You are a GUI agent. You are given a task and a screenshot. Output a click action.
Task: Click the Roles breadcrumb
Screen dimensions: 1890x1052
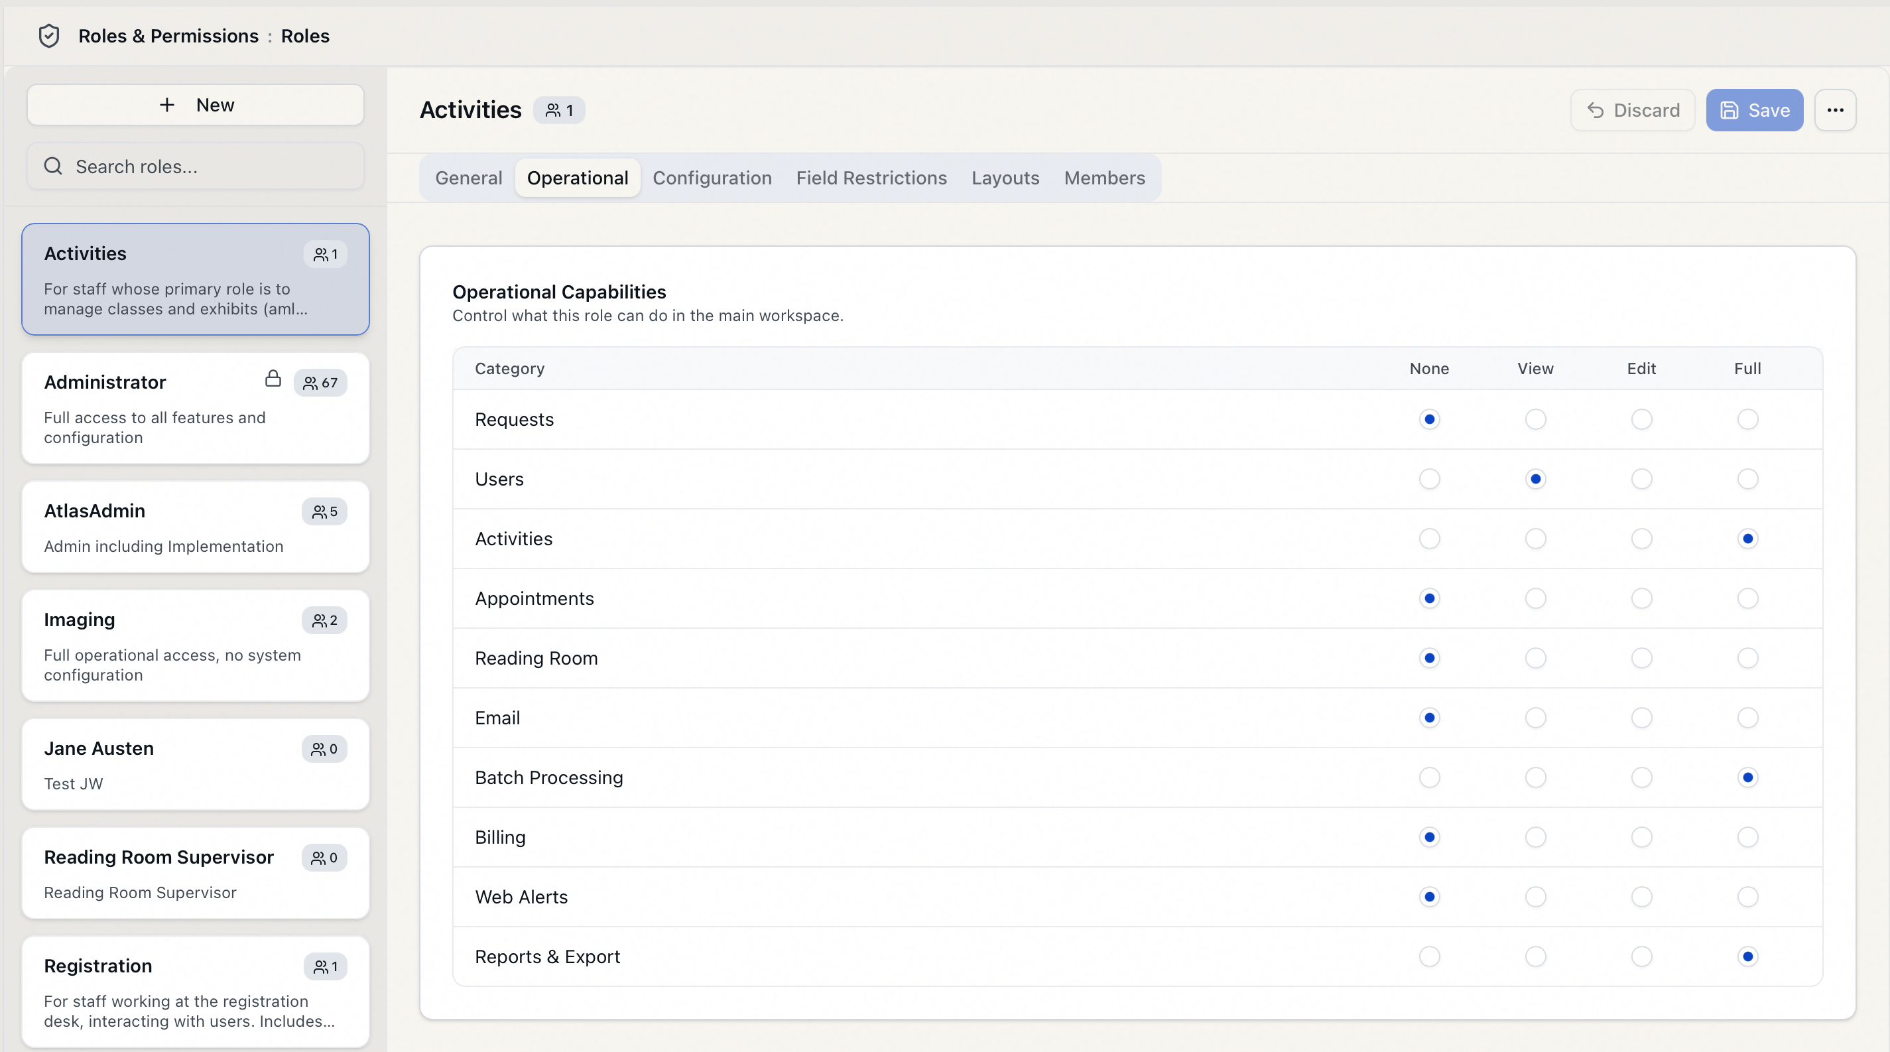coord(305,36)
